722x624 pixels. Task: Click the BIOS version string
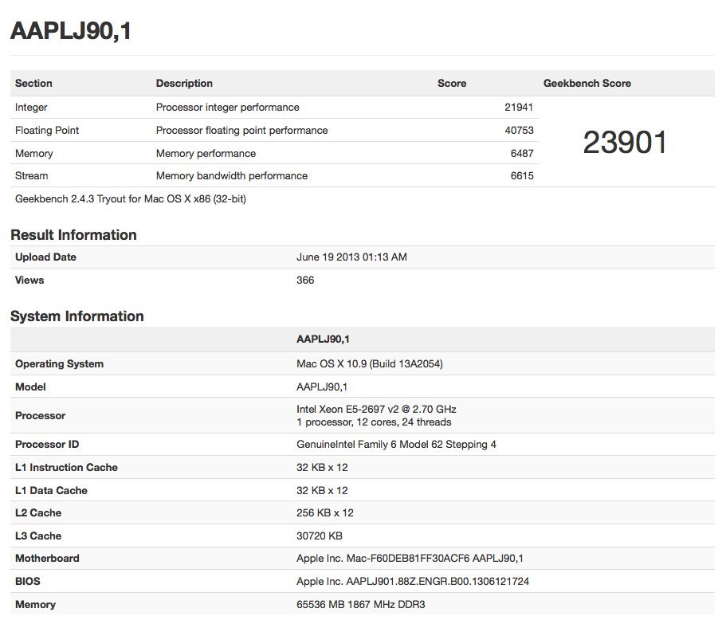point(412,582)
